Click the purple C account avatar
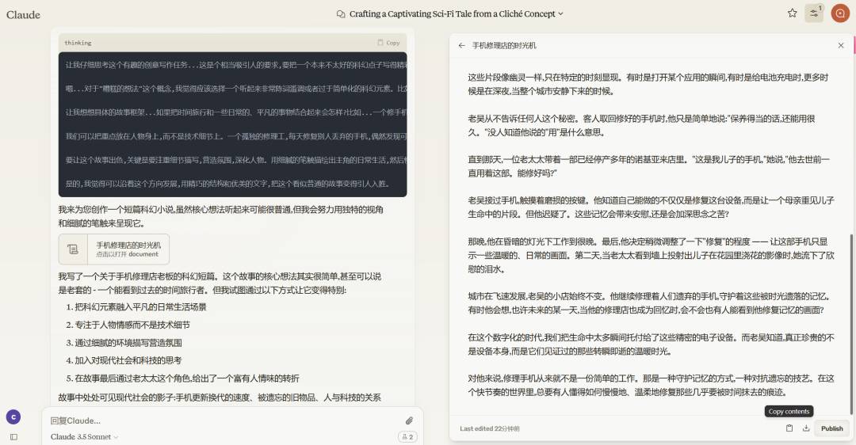Screen dimensions: 856x445 [13, 417]
